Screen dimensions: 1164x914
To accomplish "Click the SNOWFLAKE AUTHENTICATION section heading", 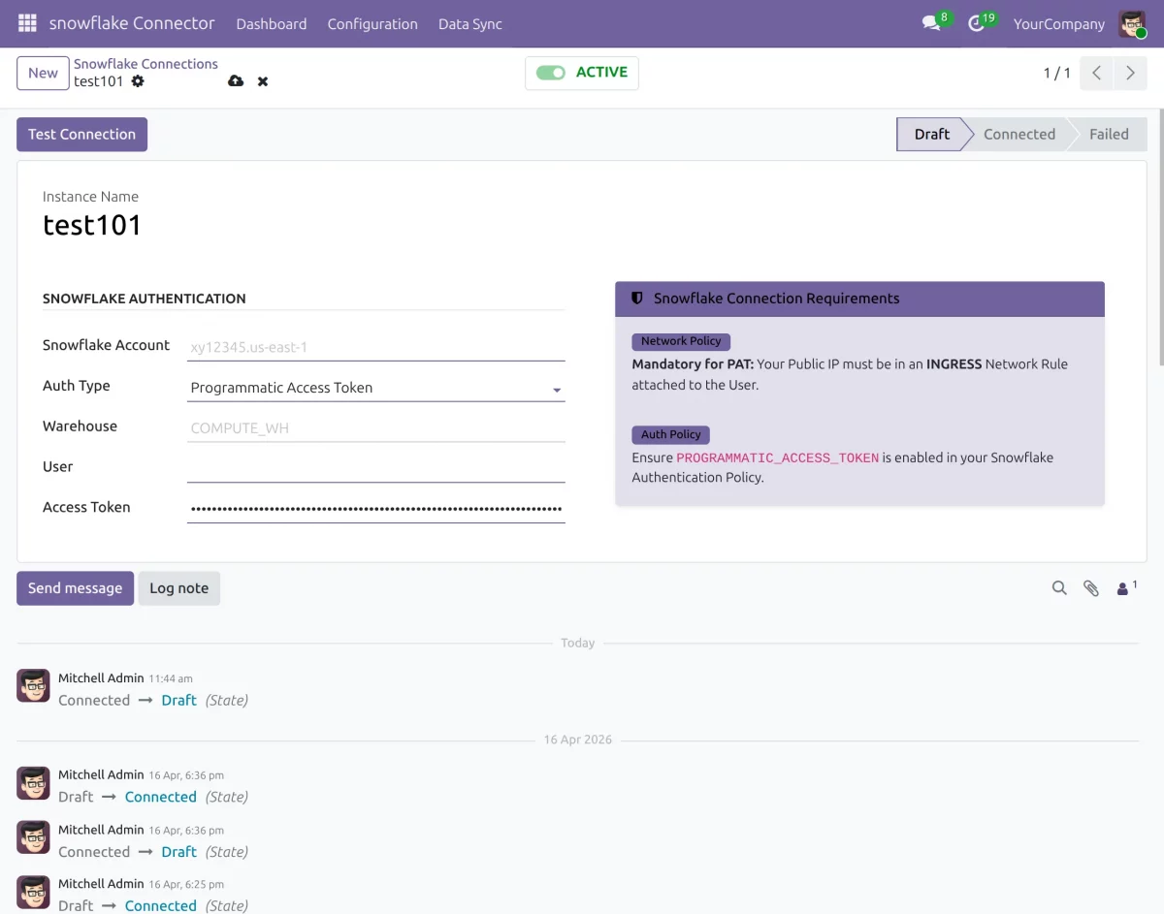I will coord(145,299).
